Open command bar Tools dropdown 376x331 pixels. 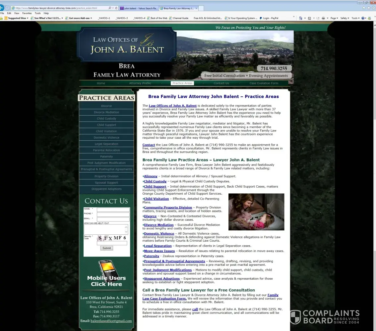[x=355, y=18]
